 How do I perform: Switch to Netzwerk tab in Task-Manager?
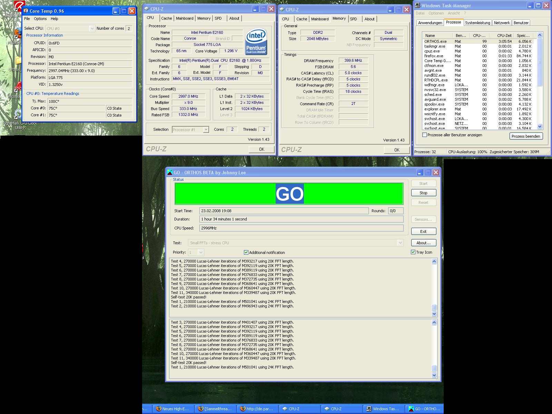click(502, 23)
